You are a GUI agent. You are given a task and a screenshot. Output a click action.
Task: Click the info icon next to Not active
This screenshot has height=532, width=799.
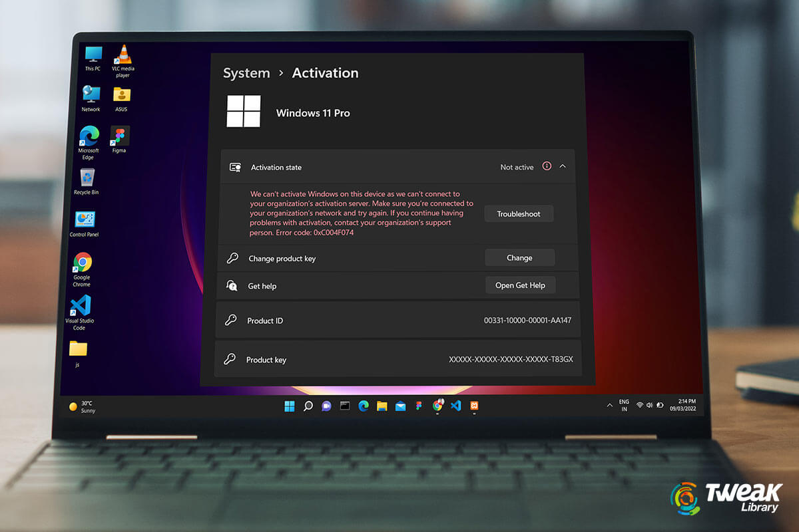point(546,167)
